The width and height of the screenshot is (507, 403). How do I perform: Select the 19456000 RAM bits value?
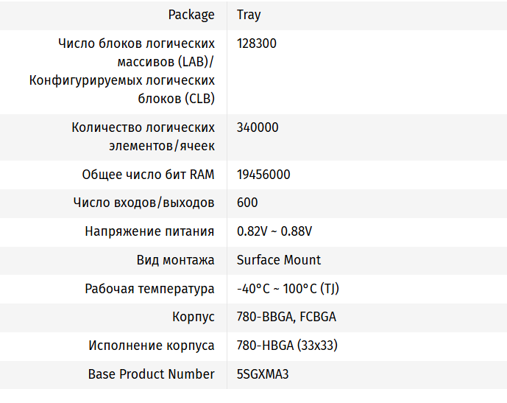tap(263, 175)
